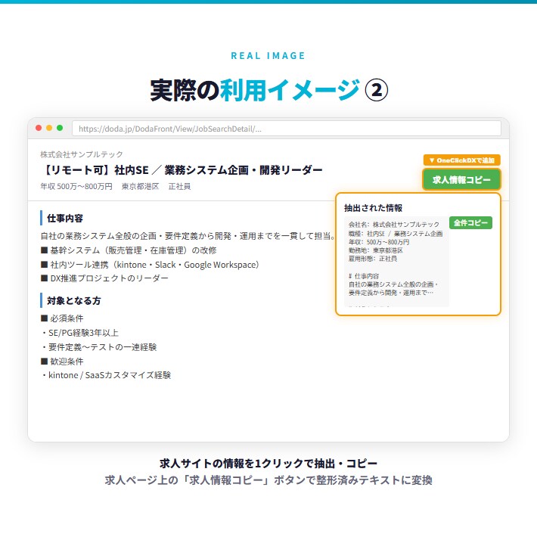Screen dimensions: 537x537
Task: Click 勤務地: 東京都港区 in extracted info
Action: coord(376,250)
